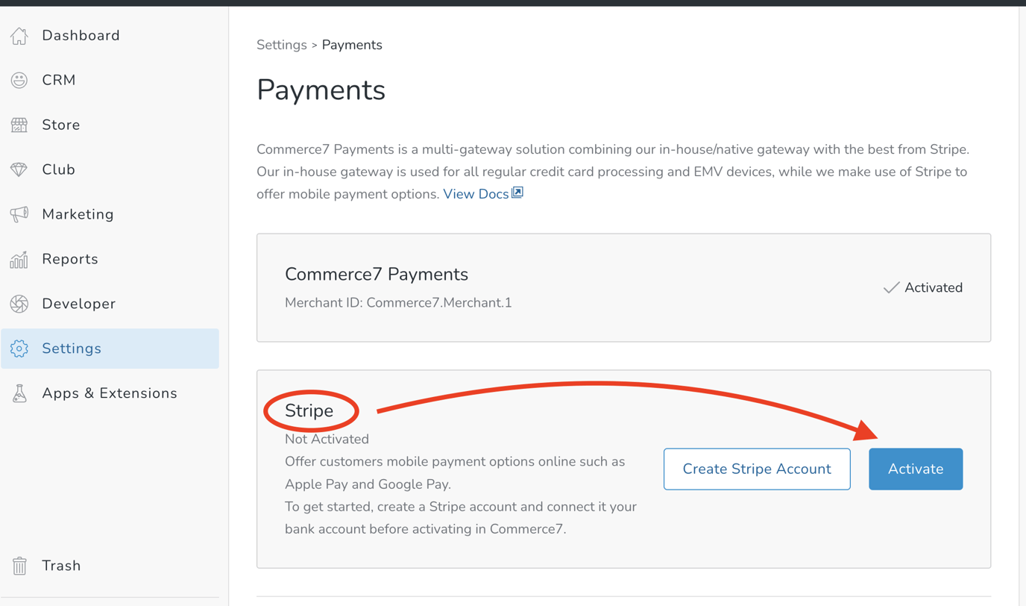
Task: Click the Settings breadcrumb link
Action: click(x=282, y=45)
